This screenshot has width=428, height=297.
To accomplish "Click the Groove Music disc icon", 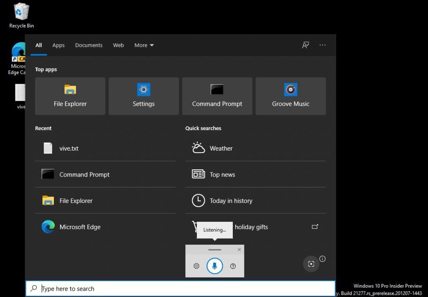I will tap(291, 90).
